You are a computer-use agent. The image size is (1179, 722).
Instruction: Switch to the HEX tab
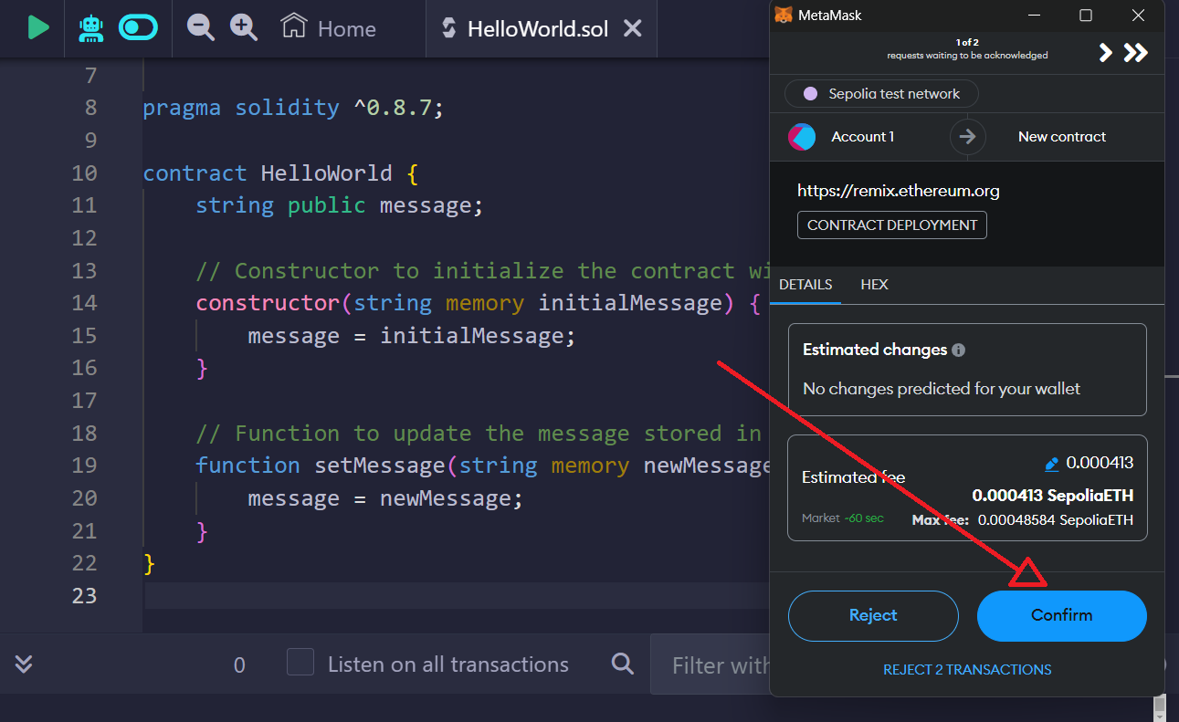874,285
